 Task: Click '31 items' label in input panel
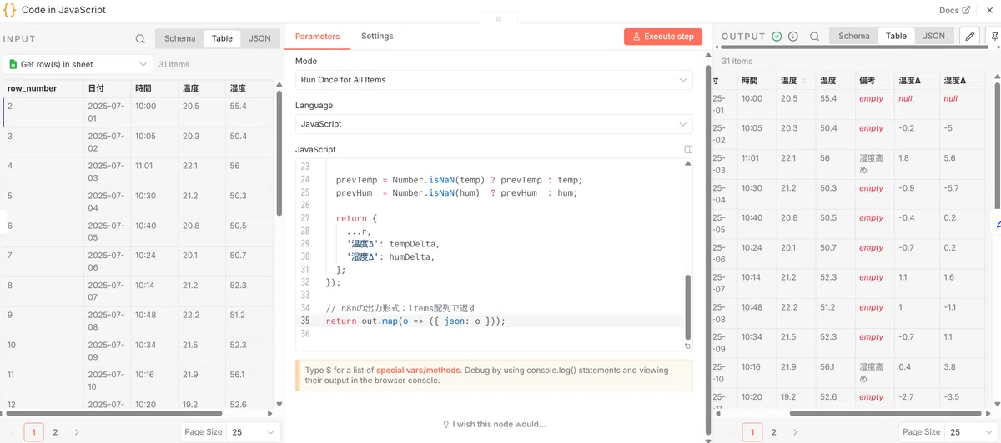[174, 64]
